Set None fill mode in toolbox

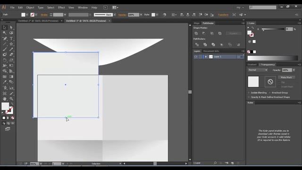click(x=13, y=118)
